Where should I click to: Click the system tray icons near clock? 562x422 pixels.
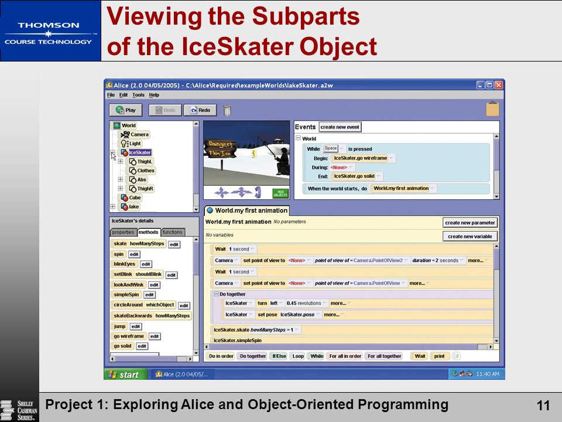click(x=462, y=373)
